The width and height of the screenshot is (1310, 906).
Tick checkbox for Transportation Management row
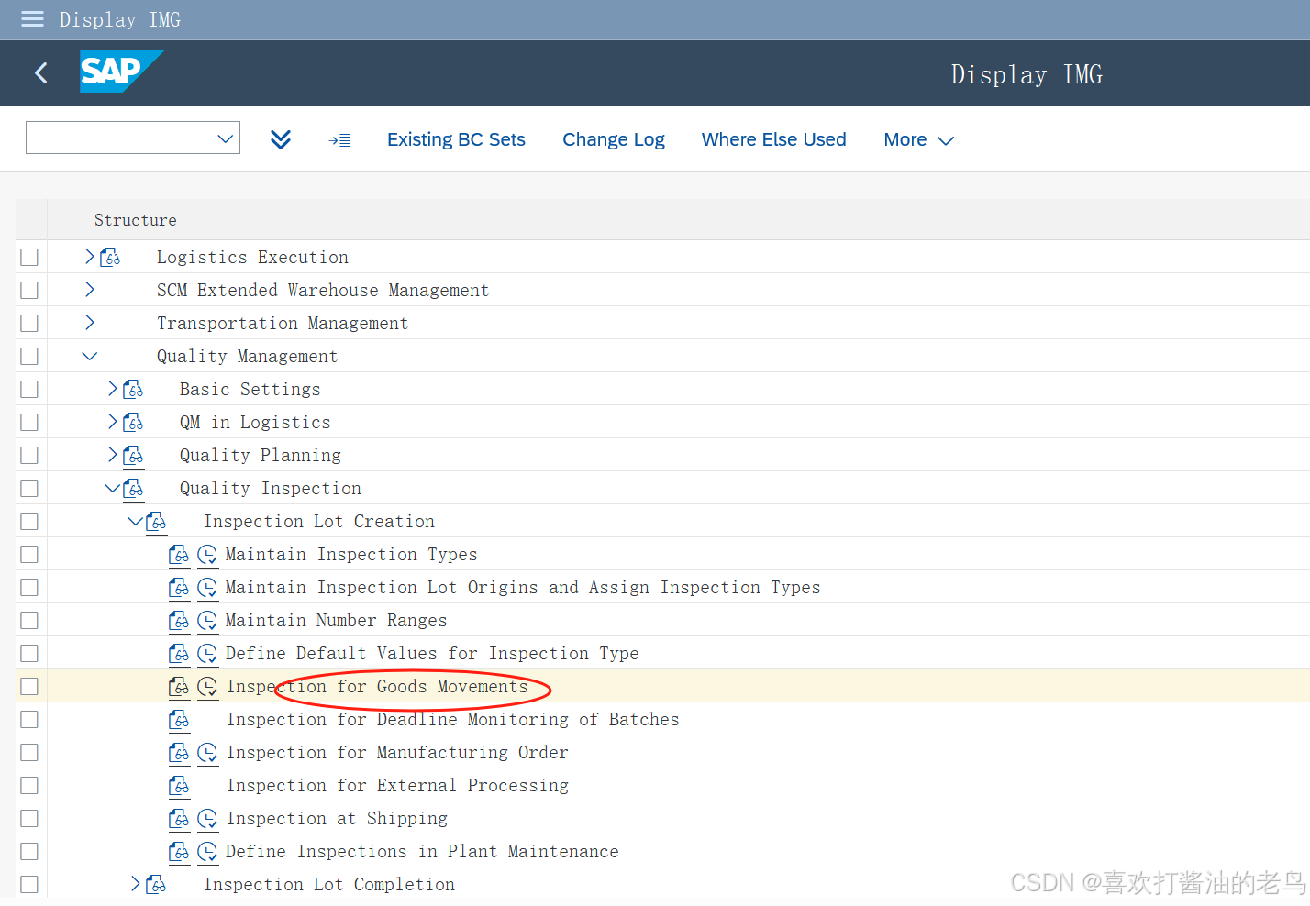29,324
